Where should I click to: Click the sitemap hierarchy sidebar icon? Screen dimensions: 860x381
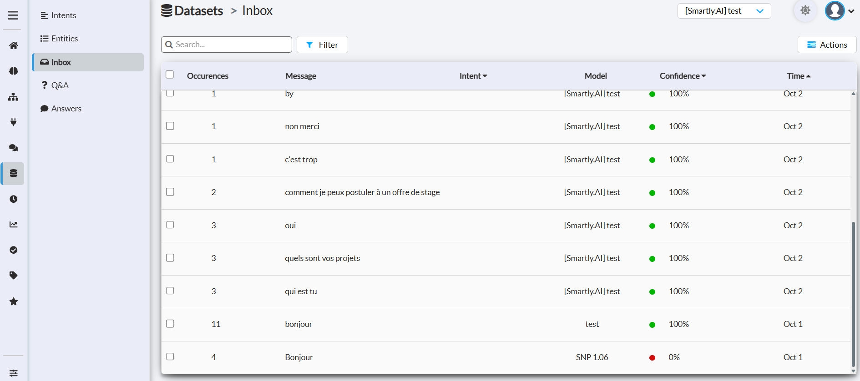14,97
